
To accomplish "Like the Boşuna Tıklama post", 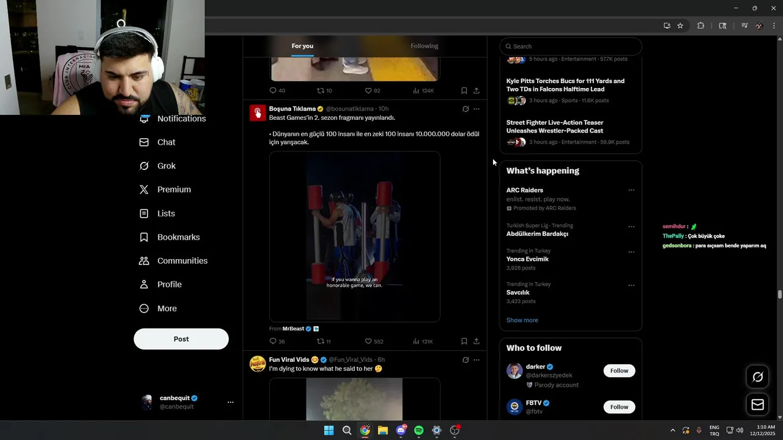I will point(368,342).
